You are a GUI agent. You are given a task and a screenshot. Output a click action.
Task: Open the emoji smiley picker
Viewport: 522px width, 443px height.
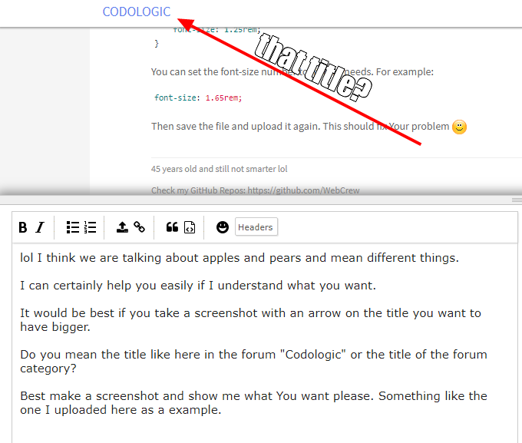(223, 227)
